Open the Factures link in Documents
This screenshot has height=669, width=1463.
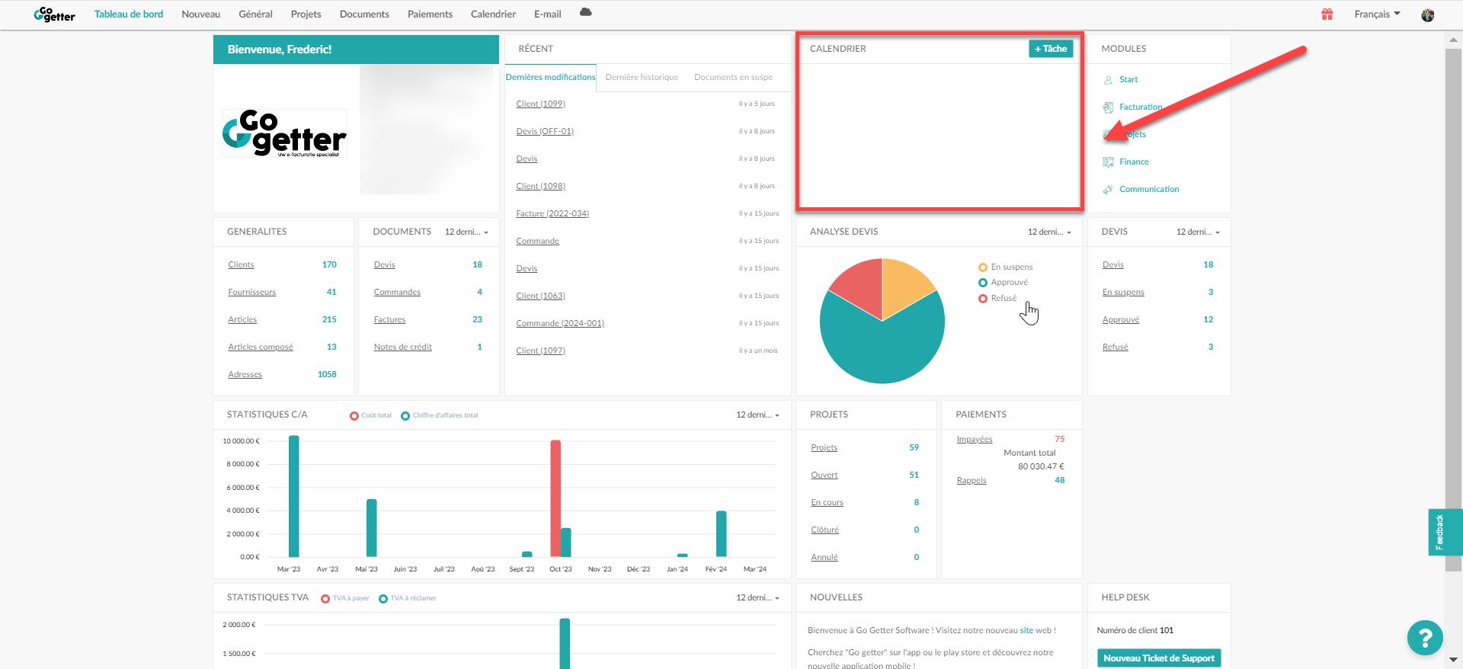(389, 320)
